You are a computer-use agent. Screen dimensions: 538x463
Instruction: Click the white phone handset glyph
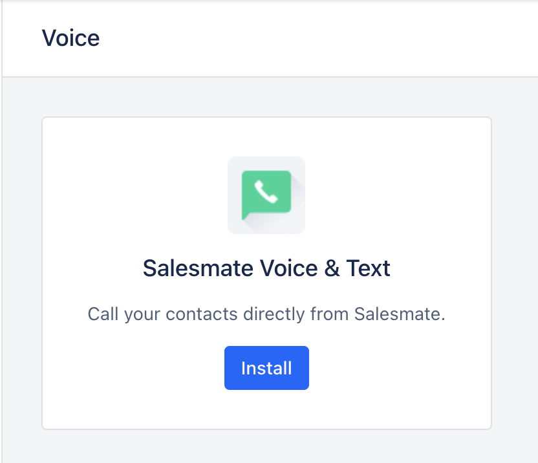point(266,192)
